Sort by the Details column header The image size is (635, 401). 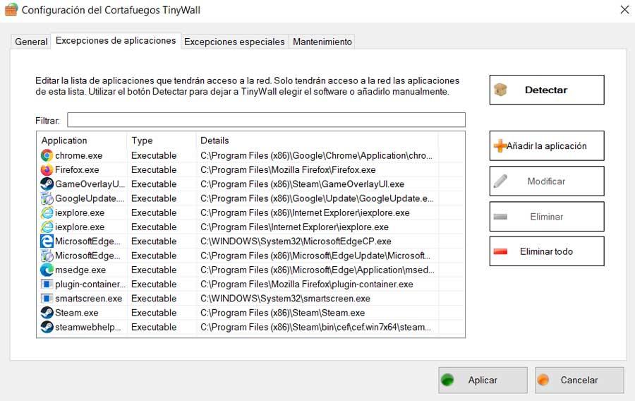[214, 140]
